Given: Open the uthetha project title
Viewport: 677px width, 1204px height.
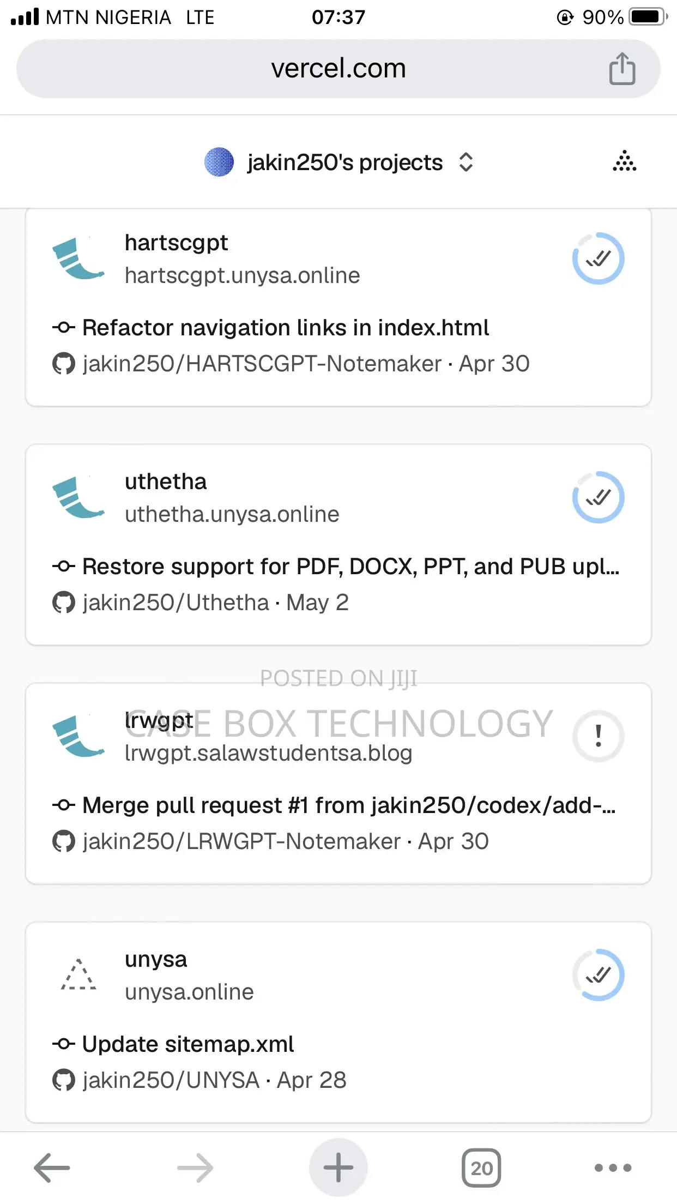Looking at the screenshot, I should (166, 481).
